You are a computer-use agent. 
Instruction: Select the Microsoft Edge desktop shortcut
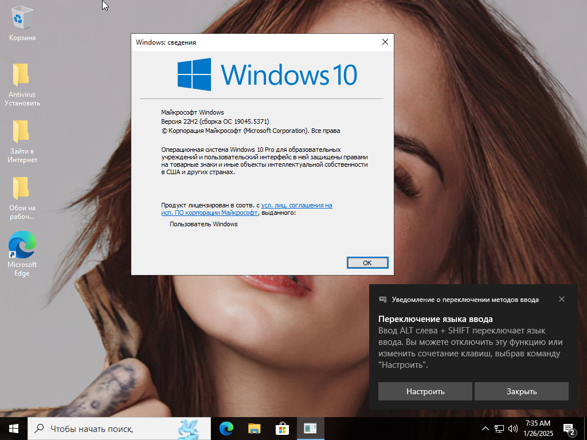[x=22, y=254]
